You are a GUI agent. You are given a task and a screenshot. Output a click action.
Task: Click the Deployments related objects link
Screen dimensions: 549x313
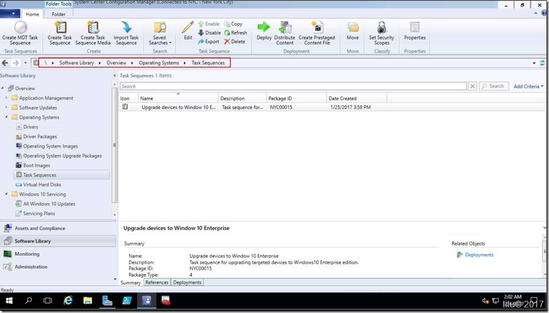point(479,255)
